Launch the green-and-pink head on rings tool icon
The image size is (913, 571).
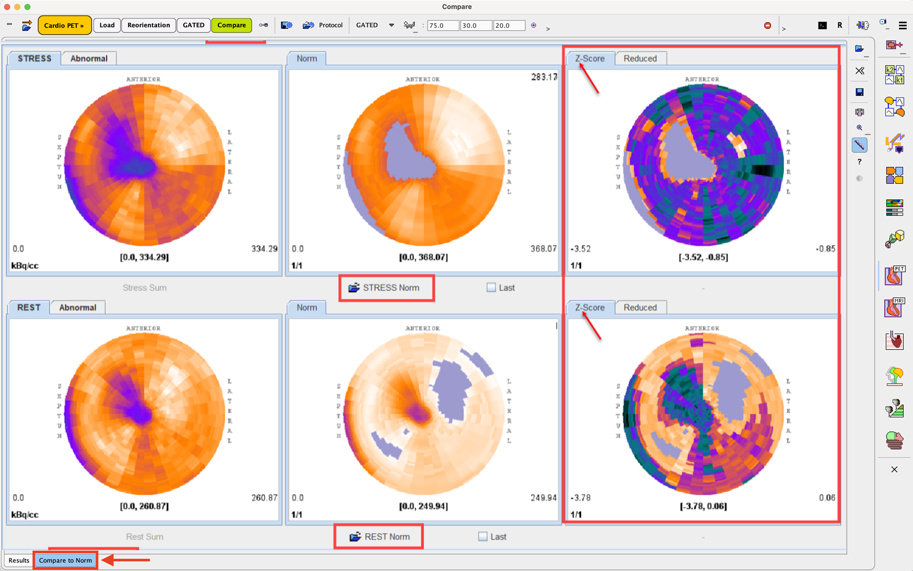pos(894,441)
